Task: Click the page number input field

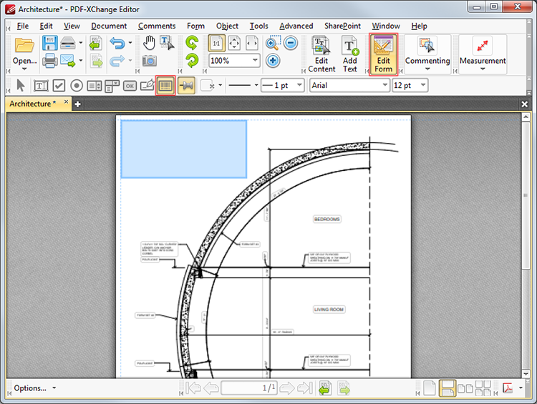Action: 249,388
